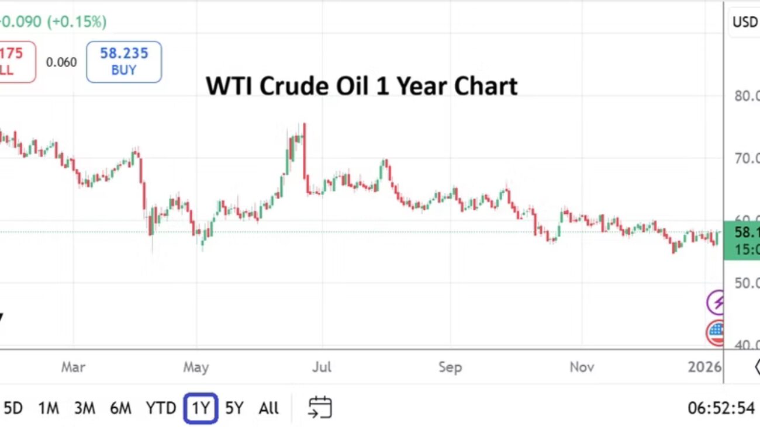Click the Jul label on the time axis
This screenshot has width=760, height=427.
coord(322,367)
